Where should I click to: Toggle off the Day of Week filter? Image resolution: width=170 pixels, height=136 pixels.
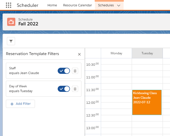[64, 89]
